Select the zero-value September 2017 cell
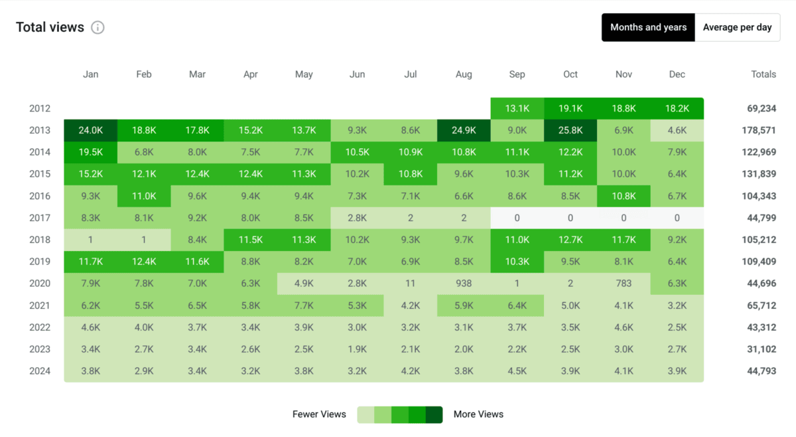 coord(517,217)
